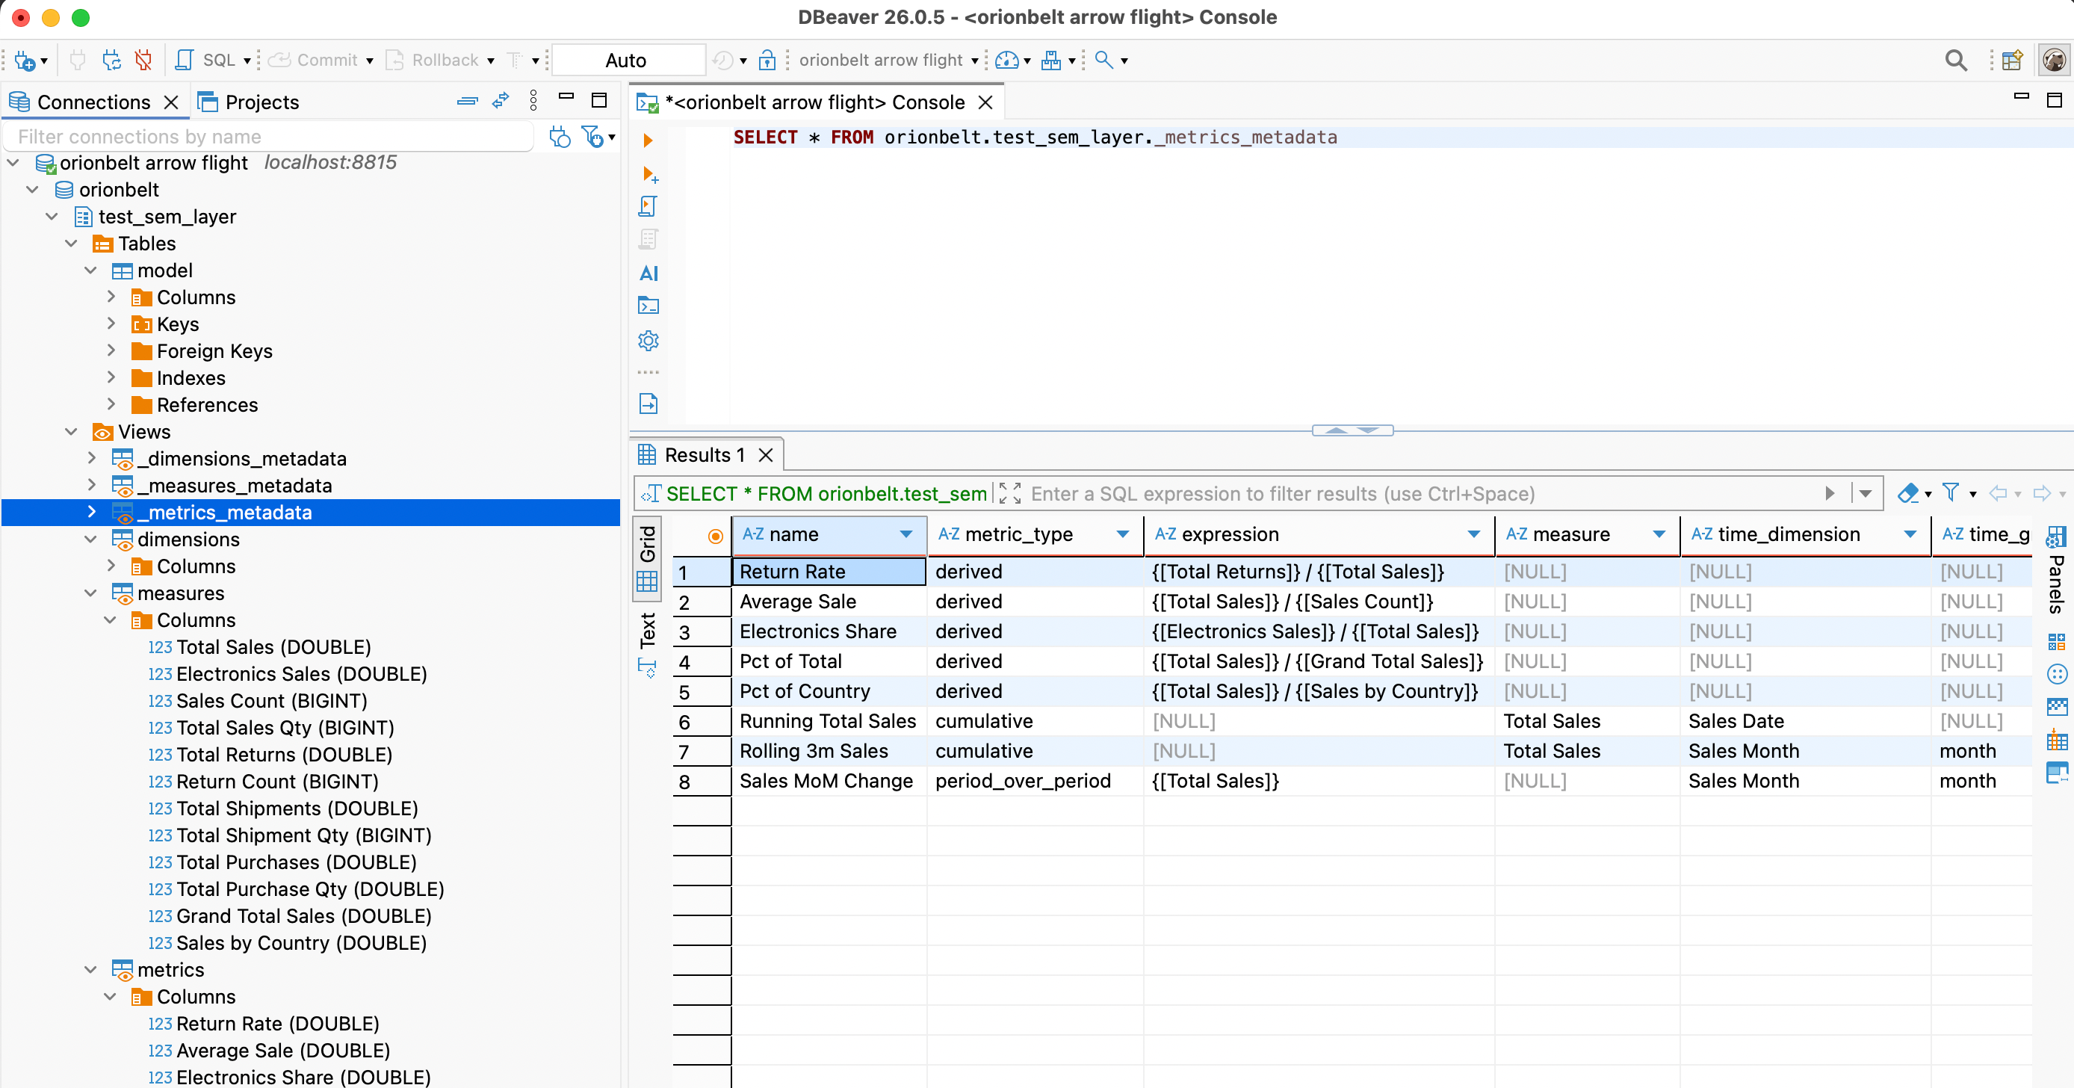
Task: Select the 'Rolling 3m Sales' cell
Action: 829,750
